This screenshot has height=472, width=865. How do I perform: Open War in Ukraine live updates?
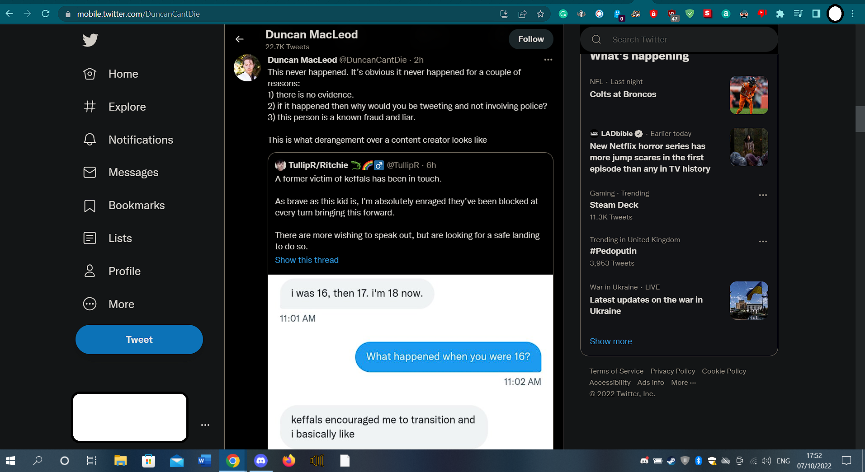pyautogui.click(x=646, y=305)
